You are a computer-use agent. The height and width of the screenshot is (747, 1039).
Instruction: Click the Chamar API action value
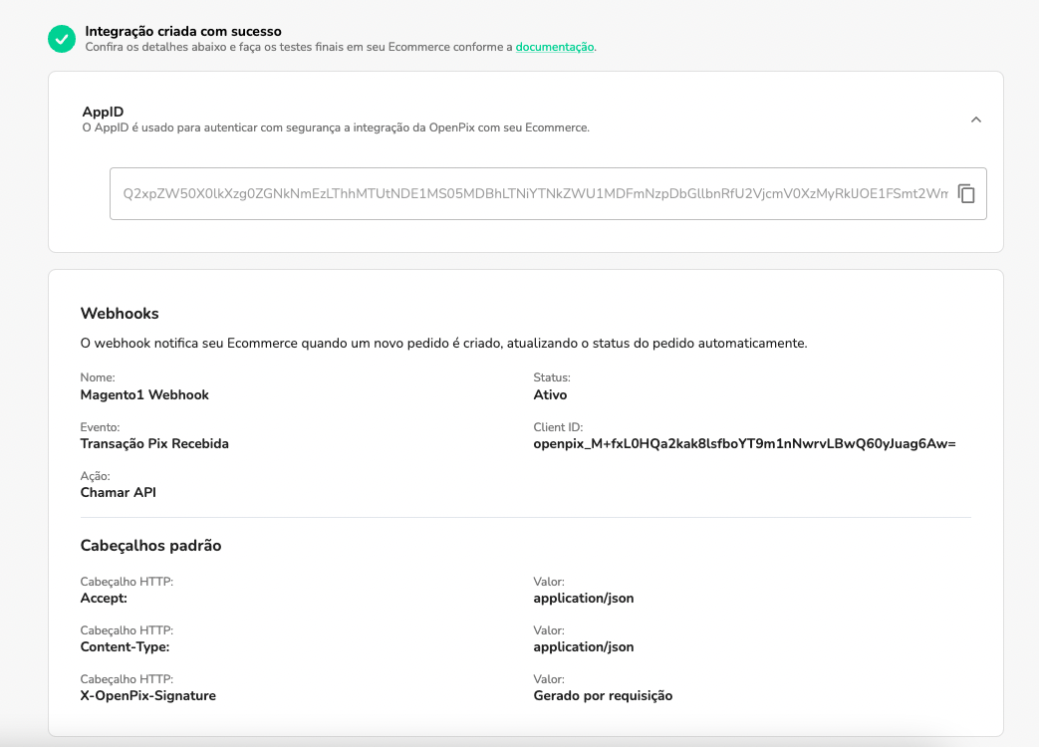click(118, 492)
